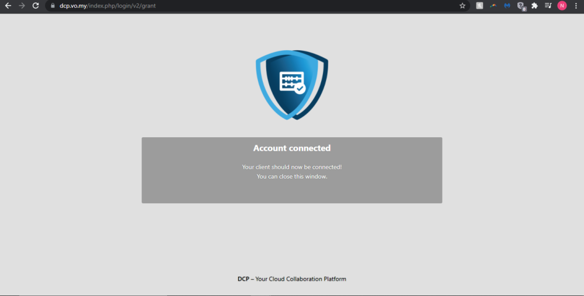
Task: Open the Extensions puzzle piece menu
Action: (534, 6)
